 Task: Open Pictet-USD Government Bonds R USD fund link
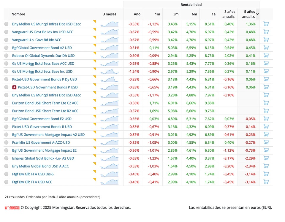(x=42, y=127)
